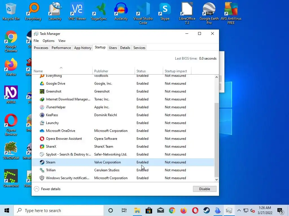
Task: Select the Visual Studio Code desktop icon
Action: pyautogui.click(x=143, y=13)
